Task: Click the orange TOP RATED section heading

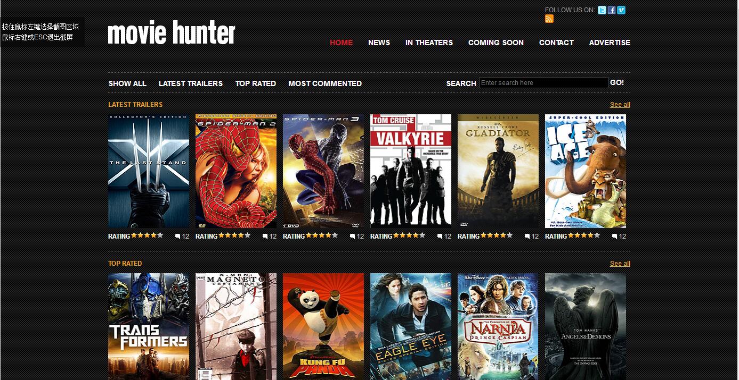Action: pos(125,264)
